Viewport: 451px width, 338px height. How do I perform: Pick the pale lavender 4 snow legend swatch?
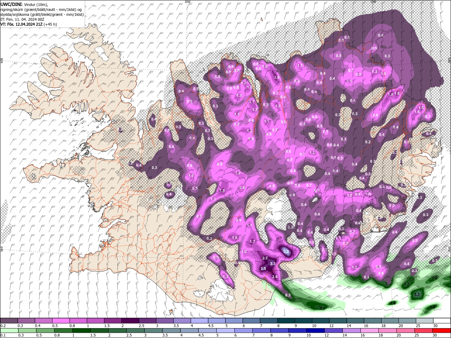point(199,321)
